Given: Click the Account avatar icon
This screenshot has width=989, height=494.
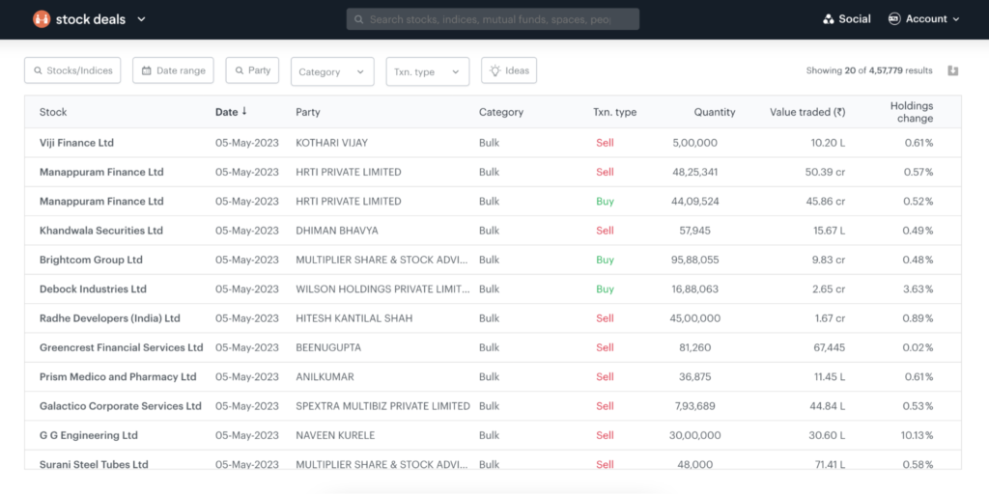Looking at the screenshot, I should [x=893, y=19].
